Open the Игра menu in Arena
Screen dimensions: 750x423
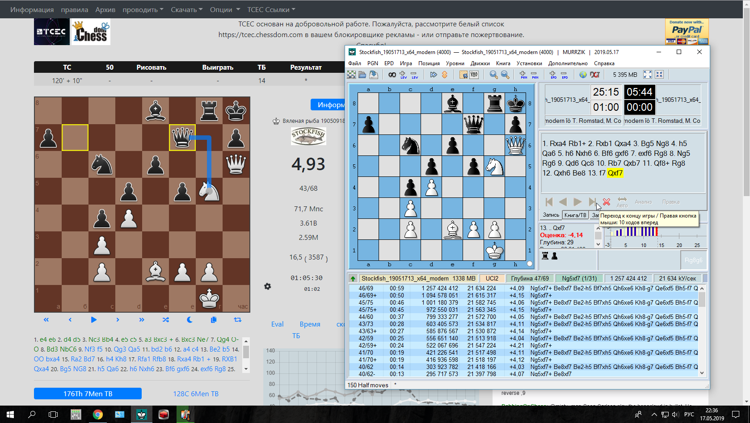coord(406,63)
